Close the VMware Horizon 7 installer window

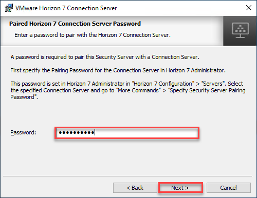(249, 8)
